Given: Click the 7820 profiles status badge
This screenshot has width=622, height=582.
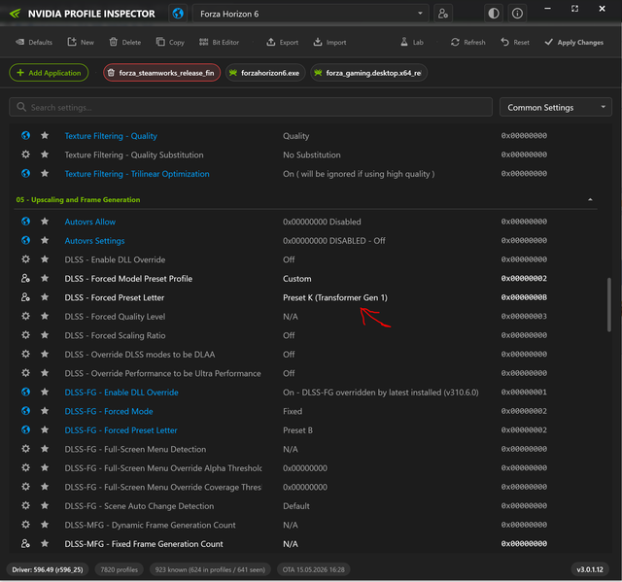Looking at the screenshot, I should [x=119, y=569].
